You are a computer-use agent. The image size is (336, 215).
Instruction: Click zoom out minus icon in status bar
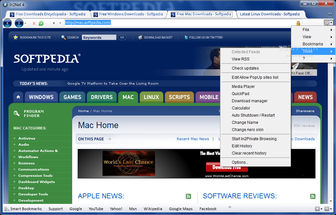pos(327,209)
